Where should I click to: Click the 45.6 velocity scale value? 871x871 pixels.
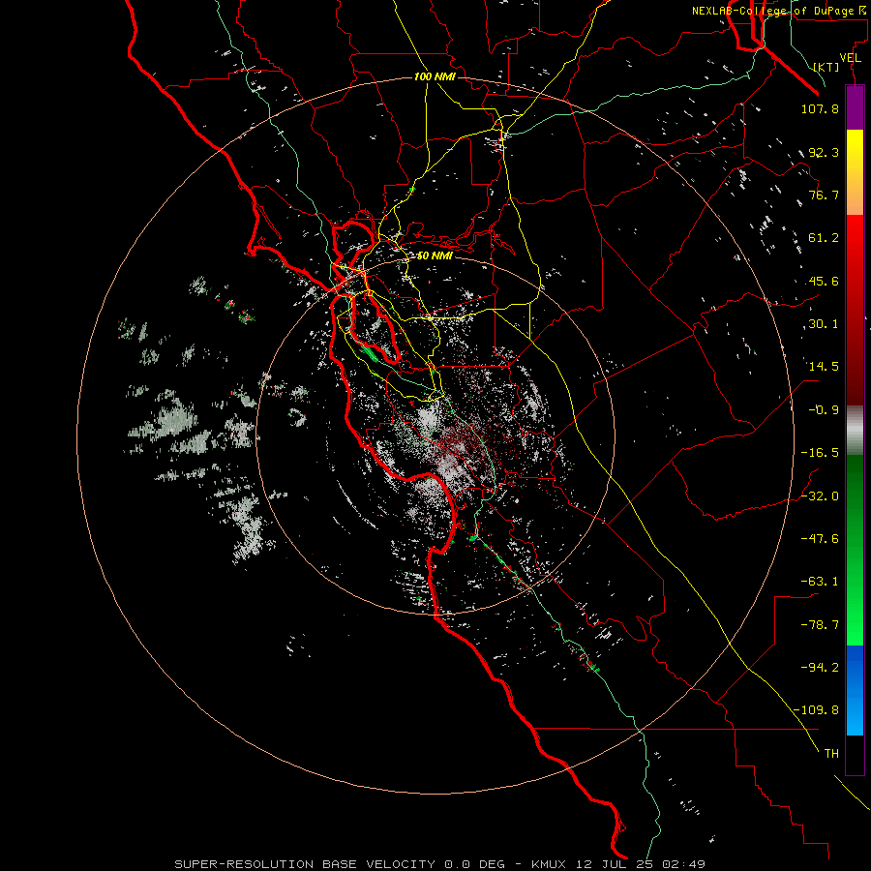pos(824,281)
